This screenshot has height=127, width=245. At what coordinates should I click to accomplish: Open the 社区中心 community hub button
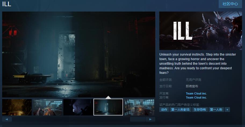230,4
